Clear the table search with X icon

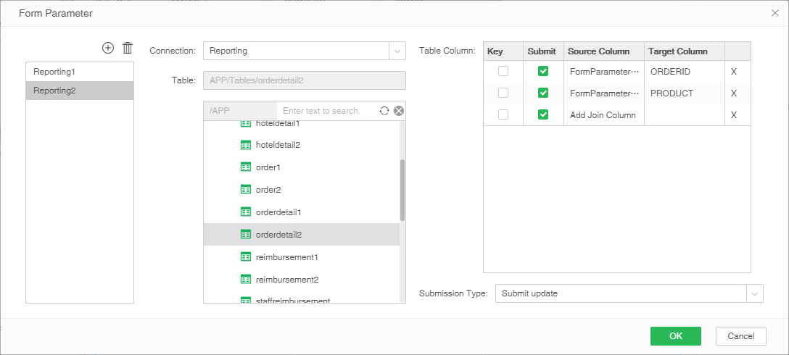click(399, 111)
